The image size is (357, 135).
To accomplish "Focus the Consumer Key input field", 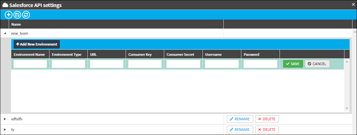I will [145, 64].
